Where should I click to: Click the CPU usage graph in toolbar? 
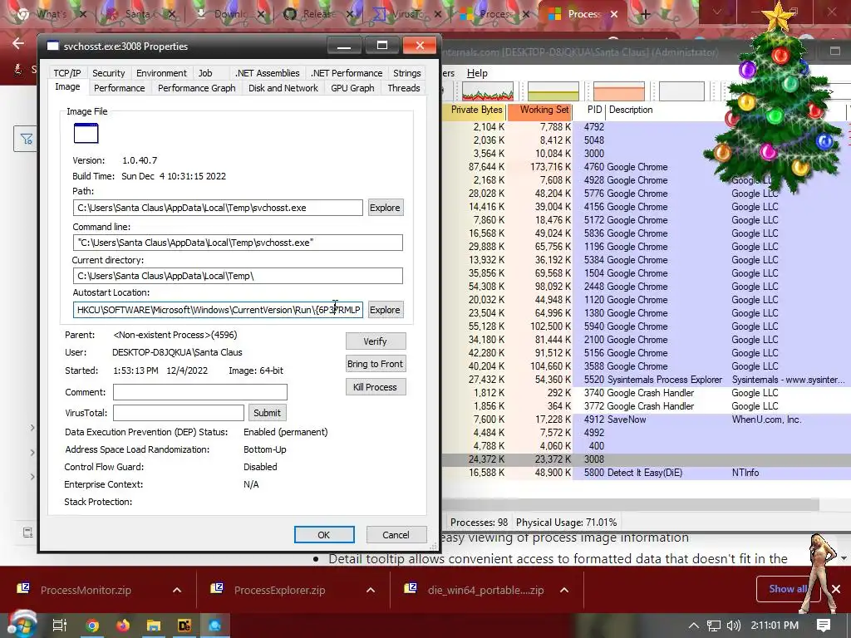point(487,91)
